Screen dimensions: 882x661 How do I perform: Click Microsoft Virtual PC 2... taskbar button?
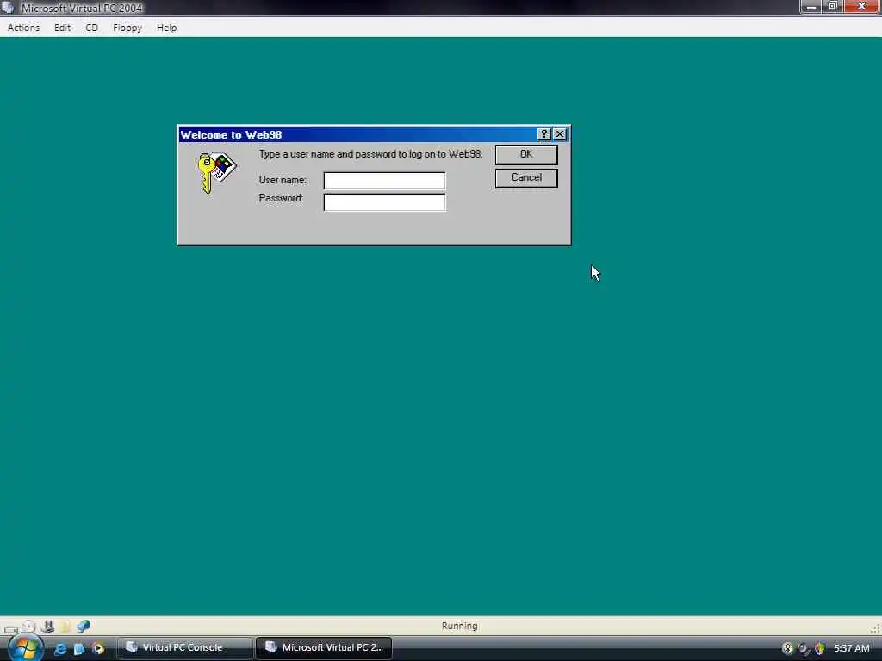pos(324,647)
